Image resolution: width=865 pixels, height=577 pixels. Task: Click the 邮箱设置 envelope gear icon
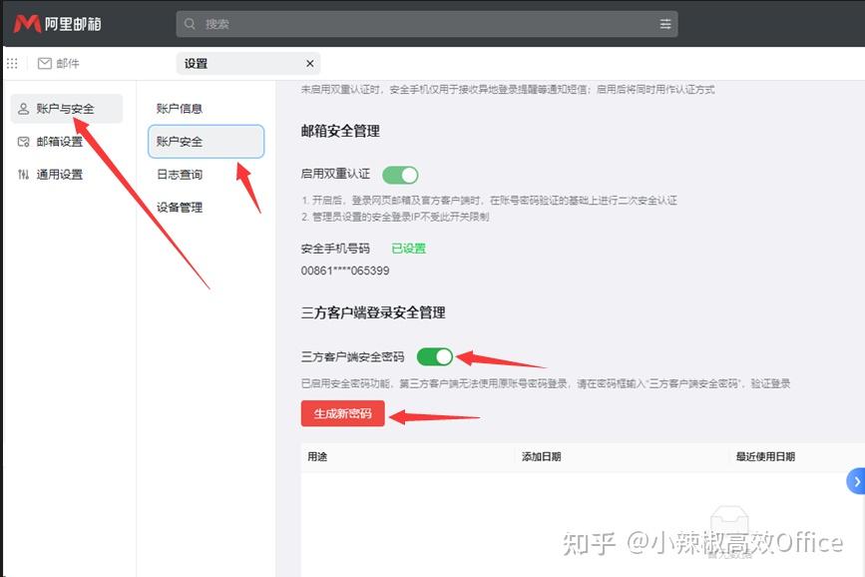click(23, 142)
